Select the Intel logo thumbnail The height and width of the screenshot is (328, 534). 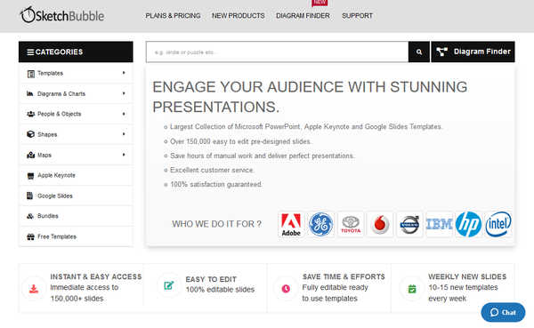click(x=498, y=224)
